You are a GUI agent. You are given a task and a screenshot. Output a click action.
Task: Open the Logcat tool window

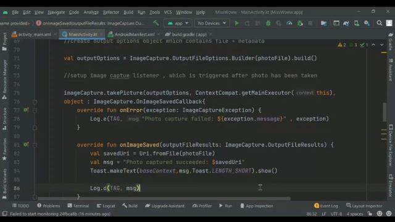[106, 205]
